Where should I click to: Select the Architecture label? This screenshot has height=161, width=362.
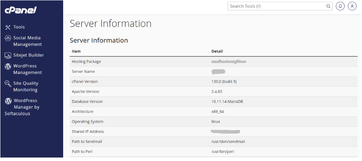82,112
